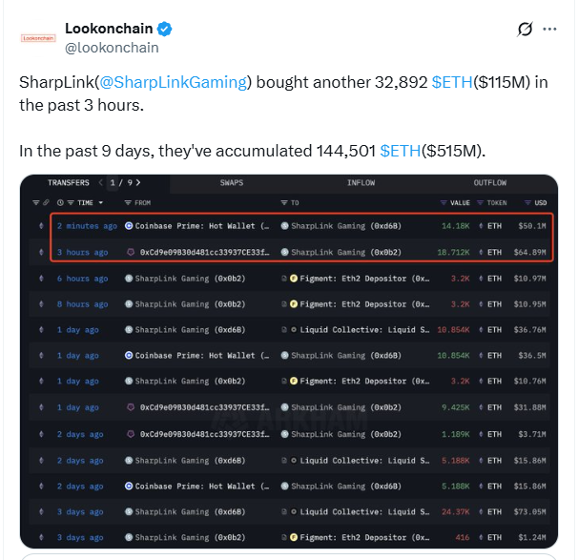Click the first $ETH cashtag link

pos(452,83)
